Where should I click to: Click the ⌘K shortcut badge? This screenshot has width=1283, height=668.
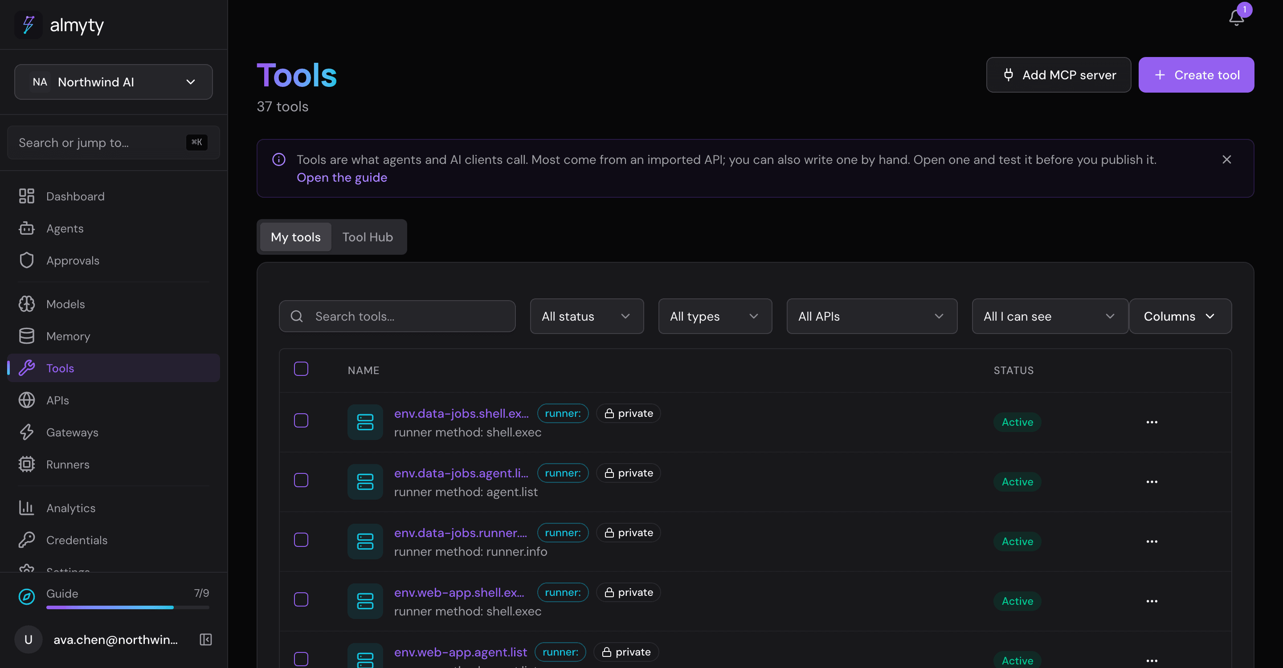click(197, 143)
